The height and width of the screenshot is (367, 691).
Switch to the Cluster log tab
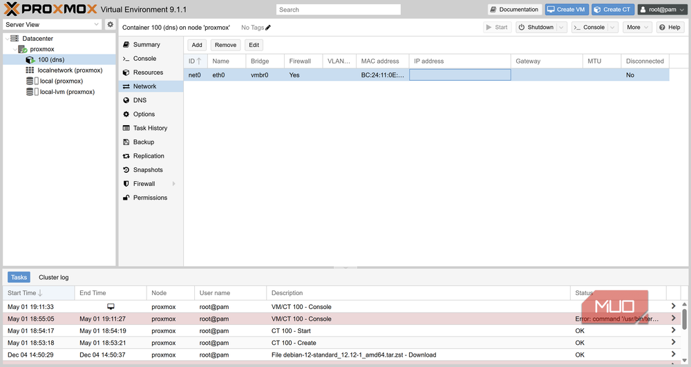(x=53, y=277)
